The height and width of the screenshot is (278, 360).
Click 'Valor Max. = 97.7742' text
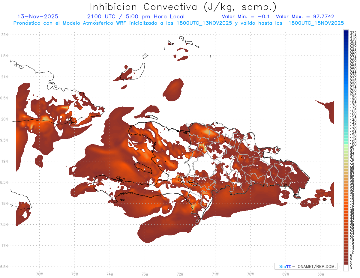(x=305, y=16)
